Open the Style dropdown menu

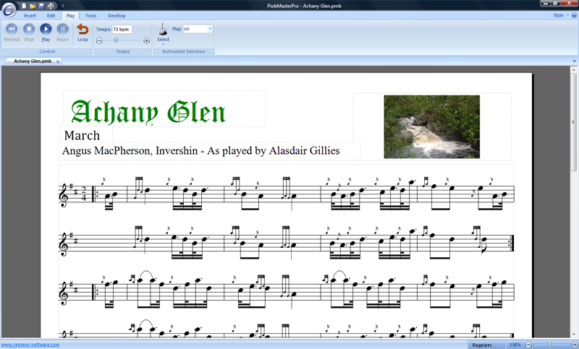(x=559, y=14)
